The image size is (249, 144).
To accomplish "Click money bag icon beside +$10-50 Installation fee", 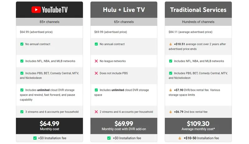I will click(180, 138).
